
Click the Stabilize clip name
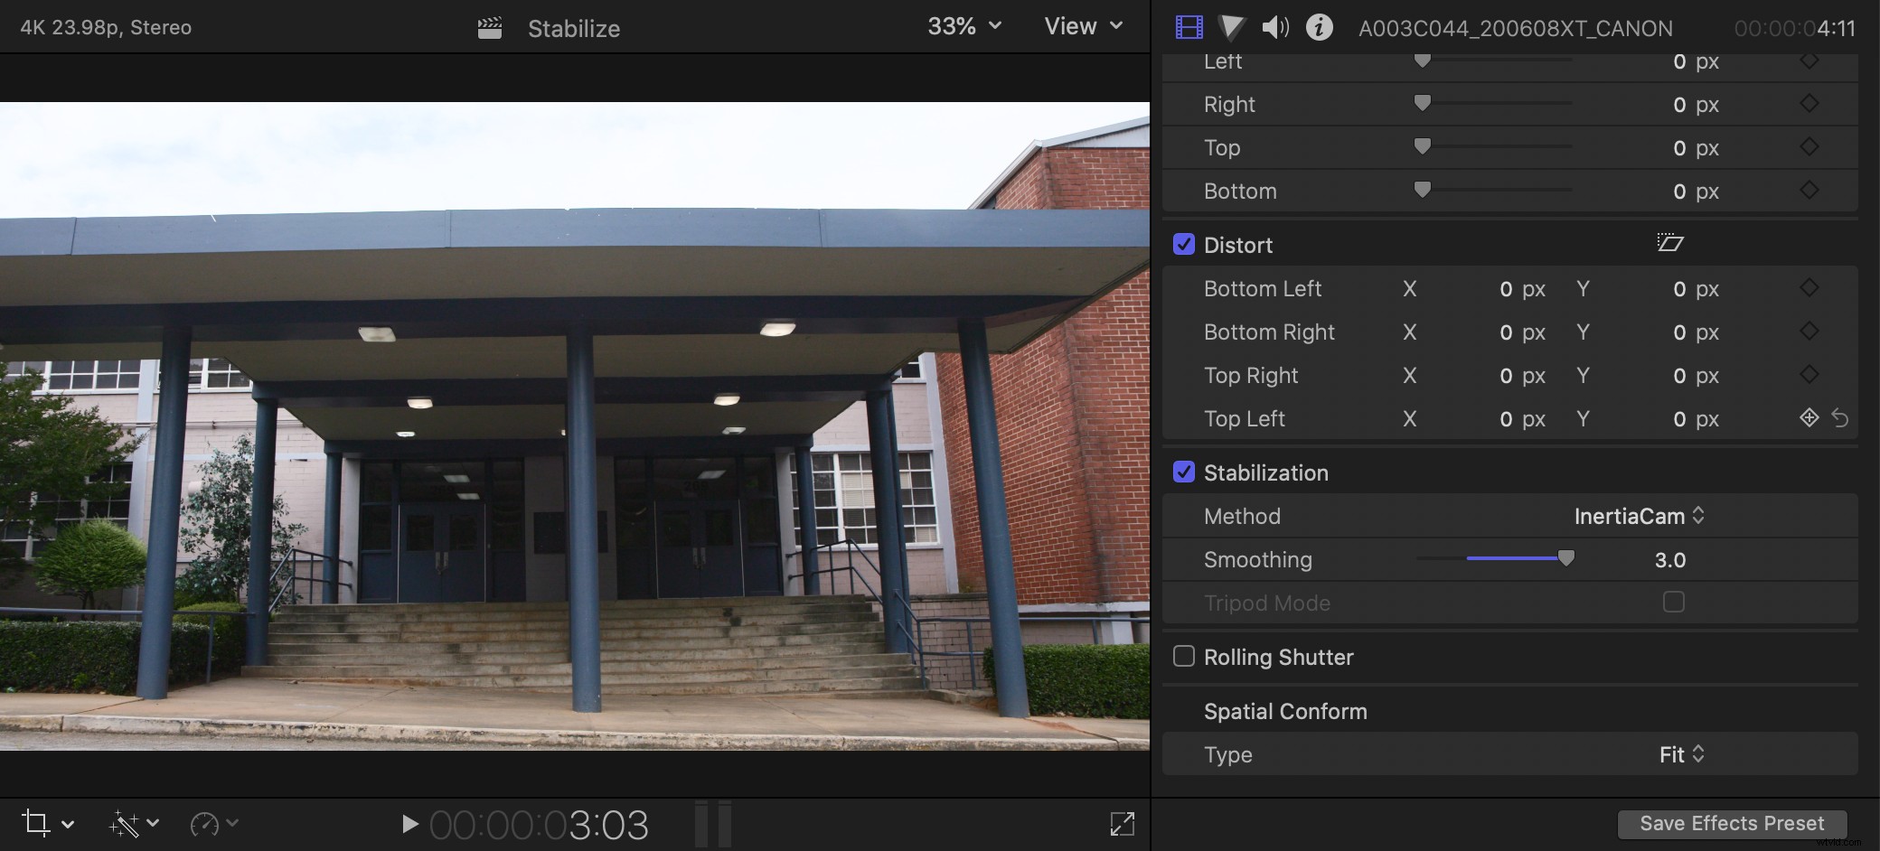coord(574,28)
